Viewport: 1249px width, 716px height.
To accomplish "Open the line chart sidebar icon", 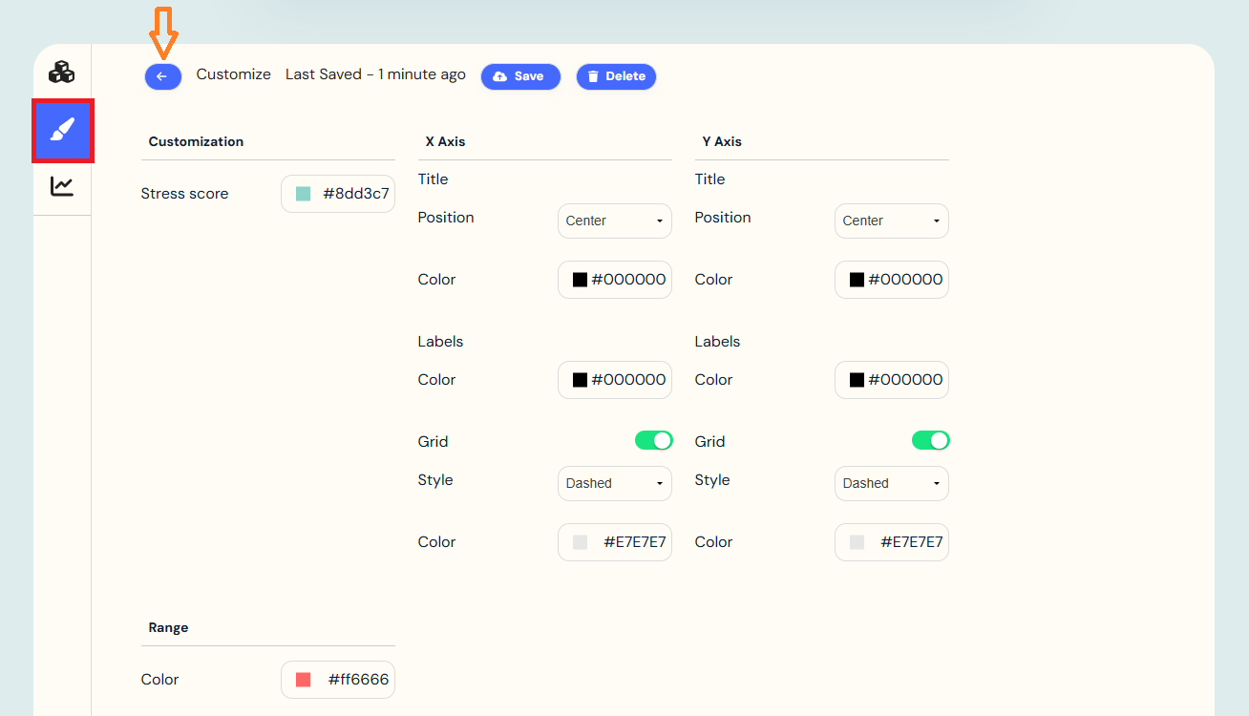I will (62, 186).
